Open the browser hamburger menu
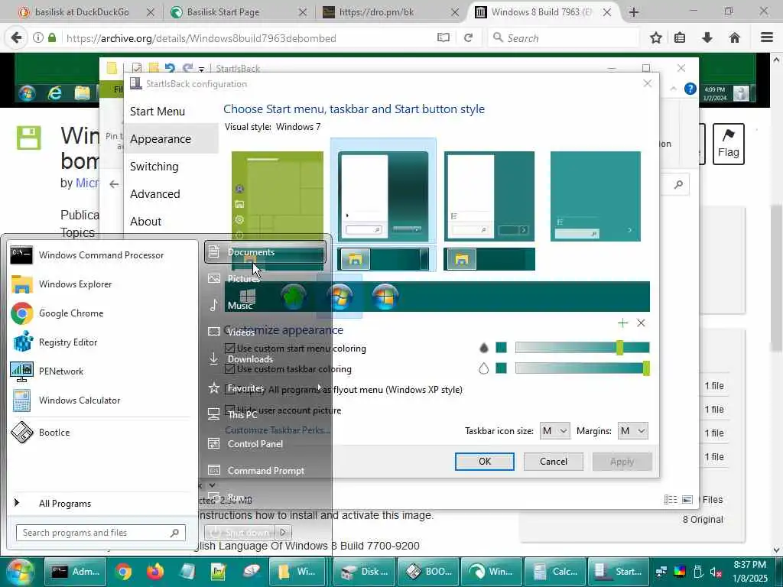Screen dimensions: 783x587 pyautogui.click(x=767, y=37)
